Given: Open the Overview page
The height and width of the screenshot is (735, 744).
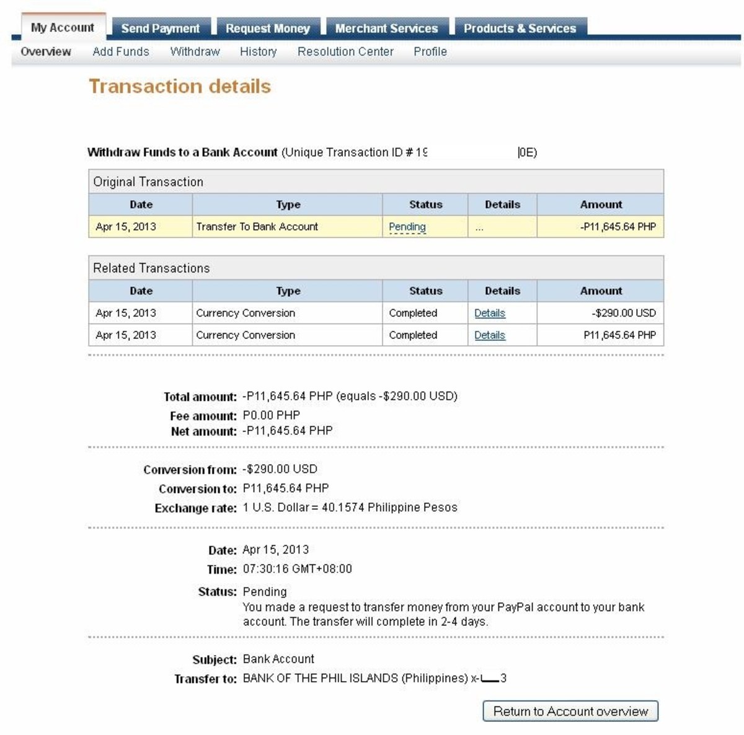Looking at the screenshot, I should point(45,51).
